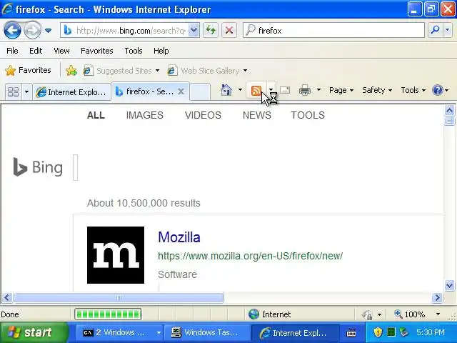This screenshot has height=343, width=457.
Task: Switch to the Internet Explo... tab
Action: click(71, 92)
